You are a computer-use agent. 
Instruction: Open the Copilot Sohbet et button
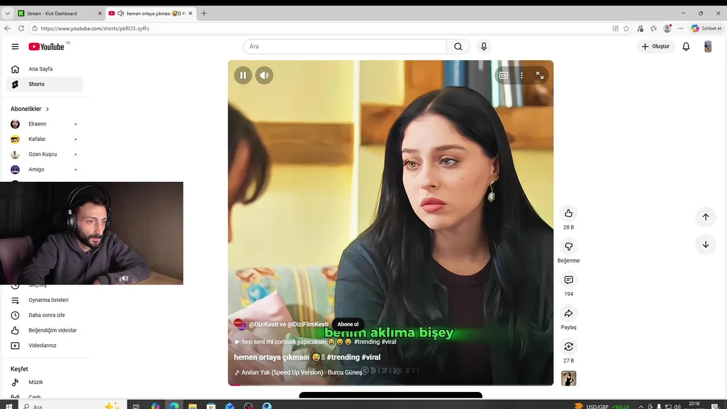coord(707,28)
